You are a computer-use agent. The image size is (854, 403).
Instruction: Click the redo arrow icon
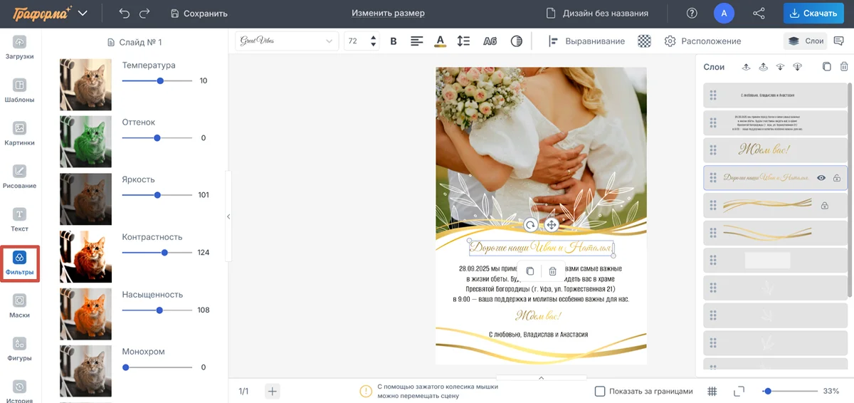145,13
